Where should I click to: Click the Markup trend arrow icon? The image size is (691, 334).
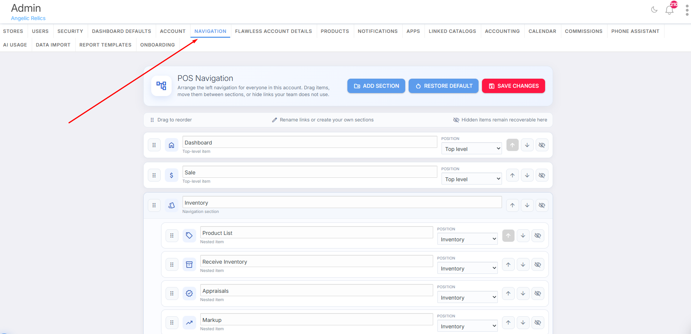click(189, 323)
